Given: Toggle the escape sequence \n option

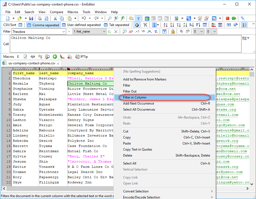Looking at the screenshot, I should [x=143, y=31].
